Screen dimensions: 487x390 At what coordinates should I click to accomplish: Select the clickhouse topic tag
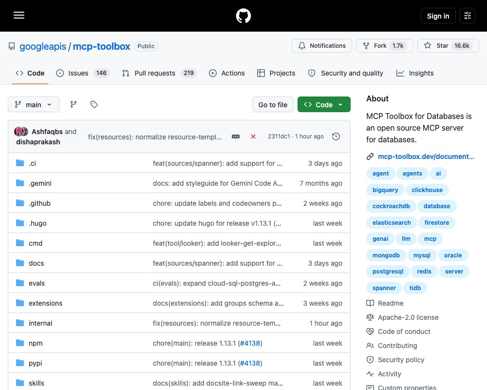tap(427, 190)
